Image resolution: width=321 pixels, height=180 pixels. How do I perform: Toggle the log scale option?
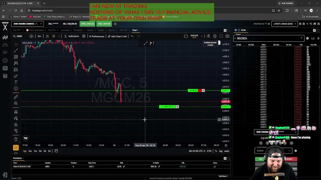click(x=221, y=151)
